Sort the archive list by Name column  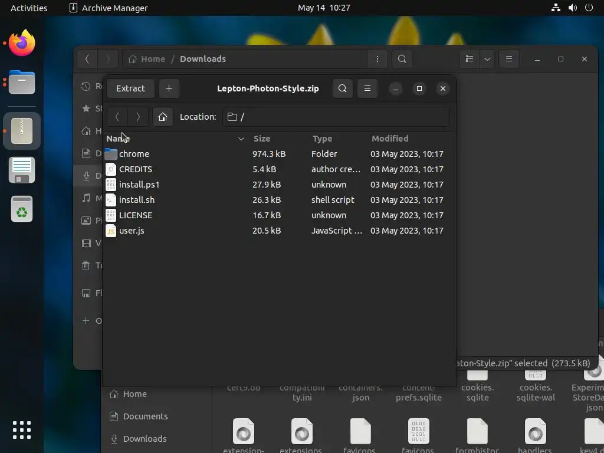(175, 139)
